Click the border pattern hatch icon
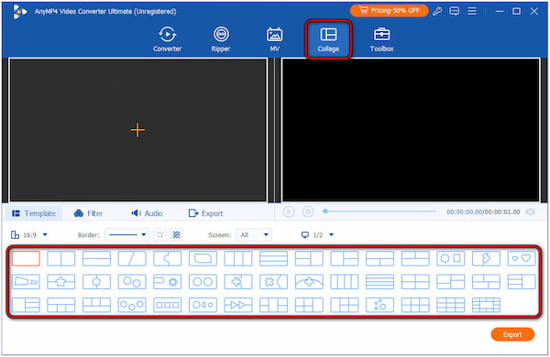This screenshot has width=550, height=357. coord(177,234)
